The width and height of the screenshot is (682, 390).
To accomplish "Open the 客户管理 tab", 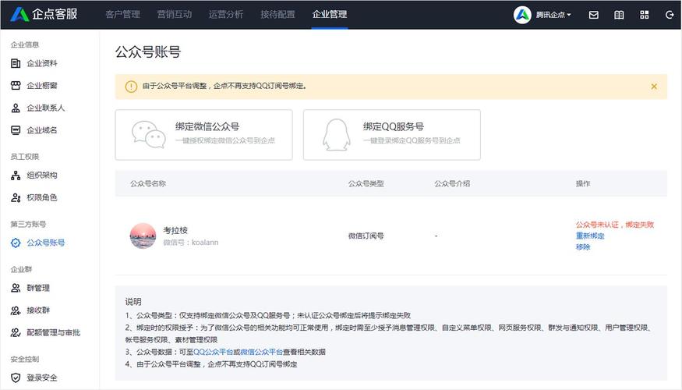I will pyautogui.click(x=122, y=14).
